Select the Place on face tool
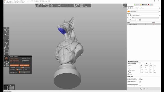The height and width of the screenshot is (92, 164). (x=6, y=47)
